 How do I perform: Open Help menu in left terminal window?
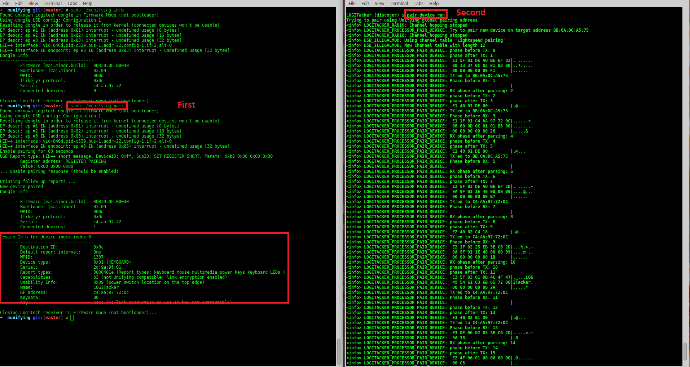pyautogui.click(x=88, y=3)
